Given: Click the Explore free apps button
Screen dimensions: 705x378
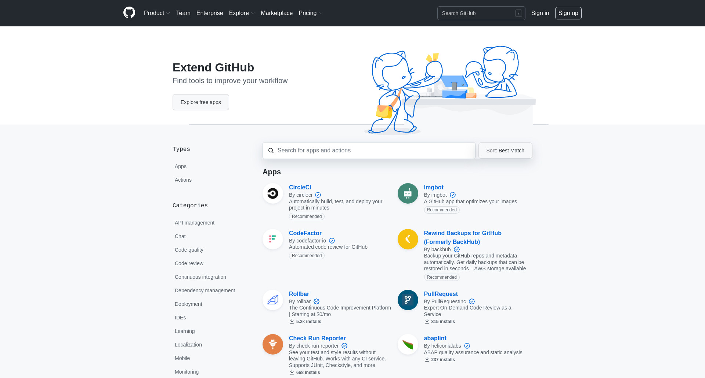Looking at the screenshot, I should (201, 102).
